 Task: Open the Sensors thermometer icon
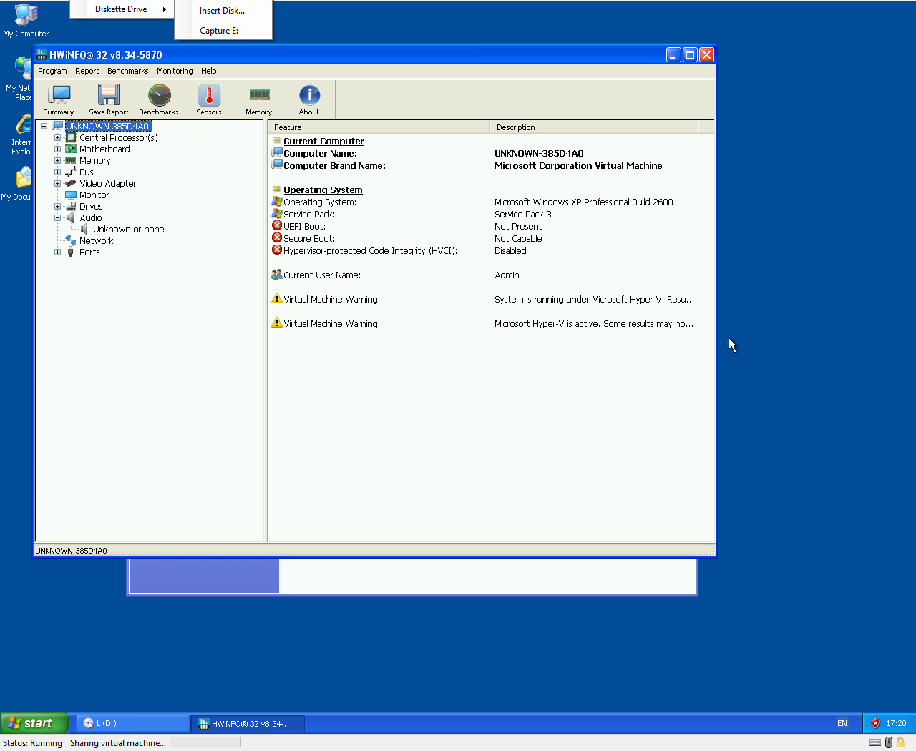point(209,99)
